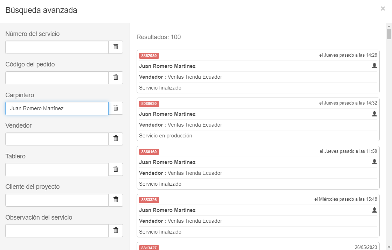Screen dimensions: 392x250
Task: Focus the Número del servicio input
Action: point(57,47)
